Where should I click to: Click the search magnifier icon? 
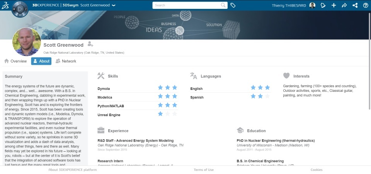point(223,5)
